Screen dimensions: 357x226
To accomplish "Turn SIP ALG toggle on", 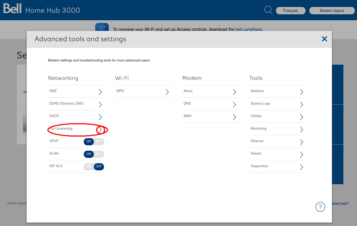I will click(89, 166).
